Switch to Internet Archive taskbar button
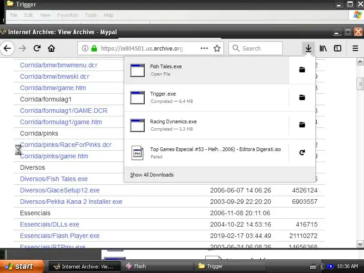Image resolution: width=364 pixels, height=273 pixels. (85, 267)
